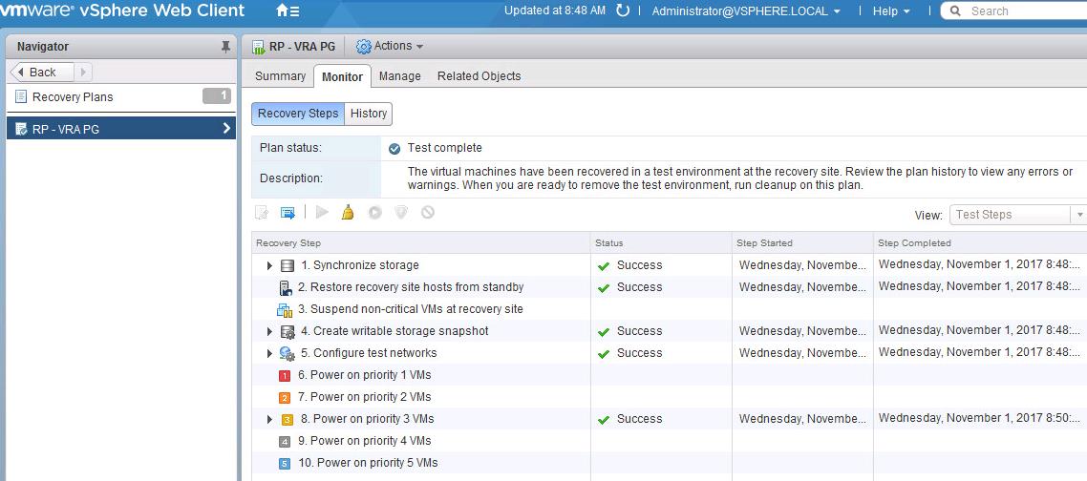
Task: Click the Cancel plan icon
Action: [428, 213]
